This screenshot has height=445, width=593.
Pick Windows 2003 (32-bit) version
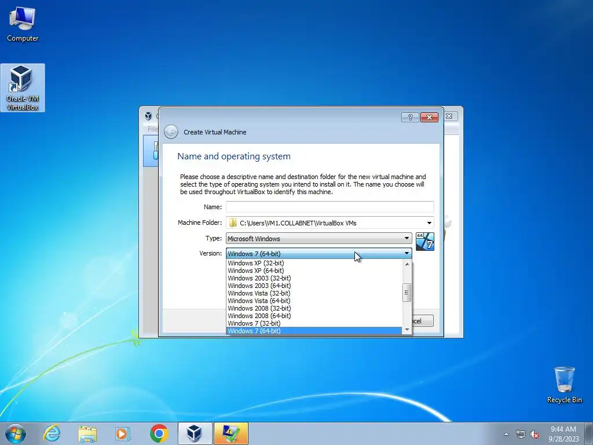pyautogui.click(x=314, y=278)
